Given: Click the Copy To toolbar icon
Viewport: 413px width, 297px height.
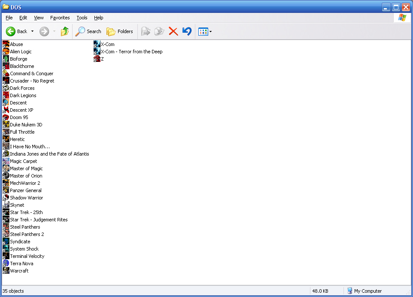Looking at the screenshot, I should pos(159,31).
